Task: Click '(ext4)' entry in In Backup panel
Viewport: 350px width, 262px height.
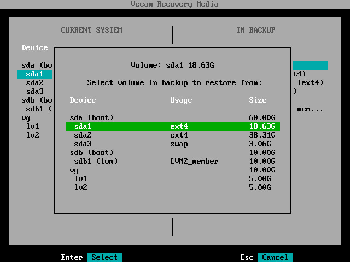Action: coord(311,83)
